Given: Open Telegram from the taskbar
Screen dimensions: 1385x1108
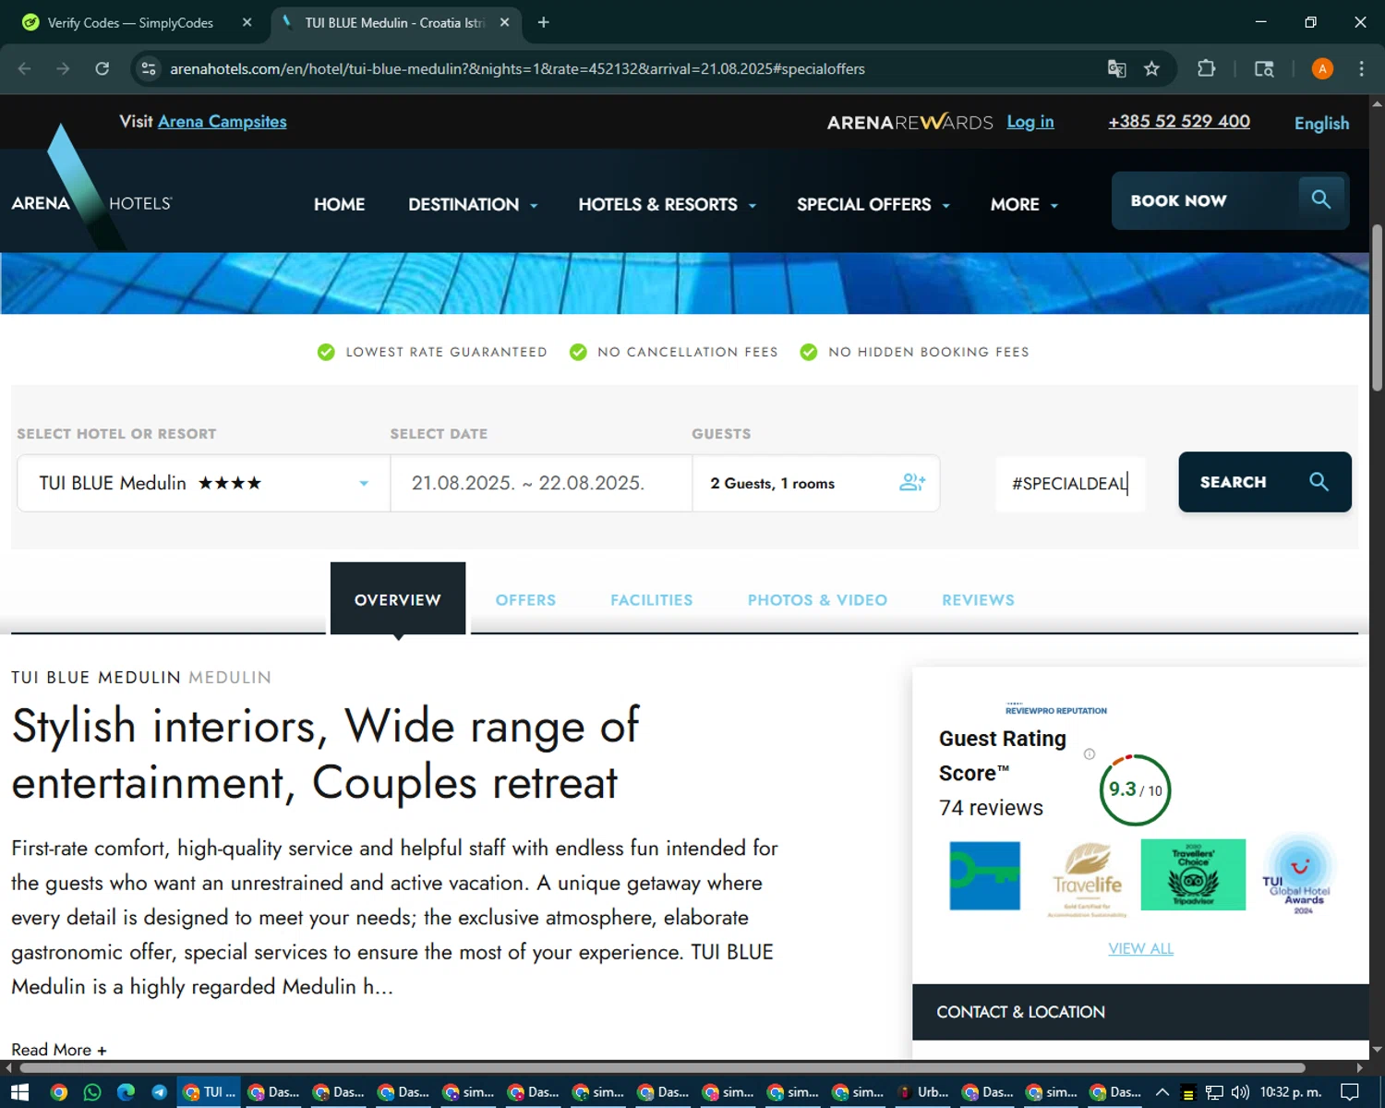Looking at the screenshot, I should pyautogui.click(x=160, y=1092).
